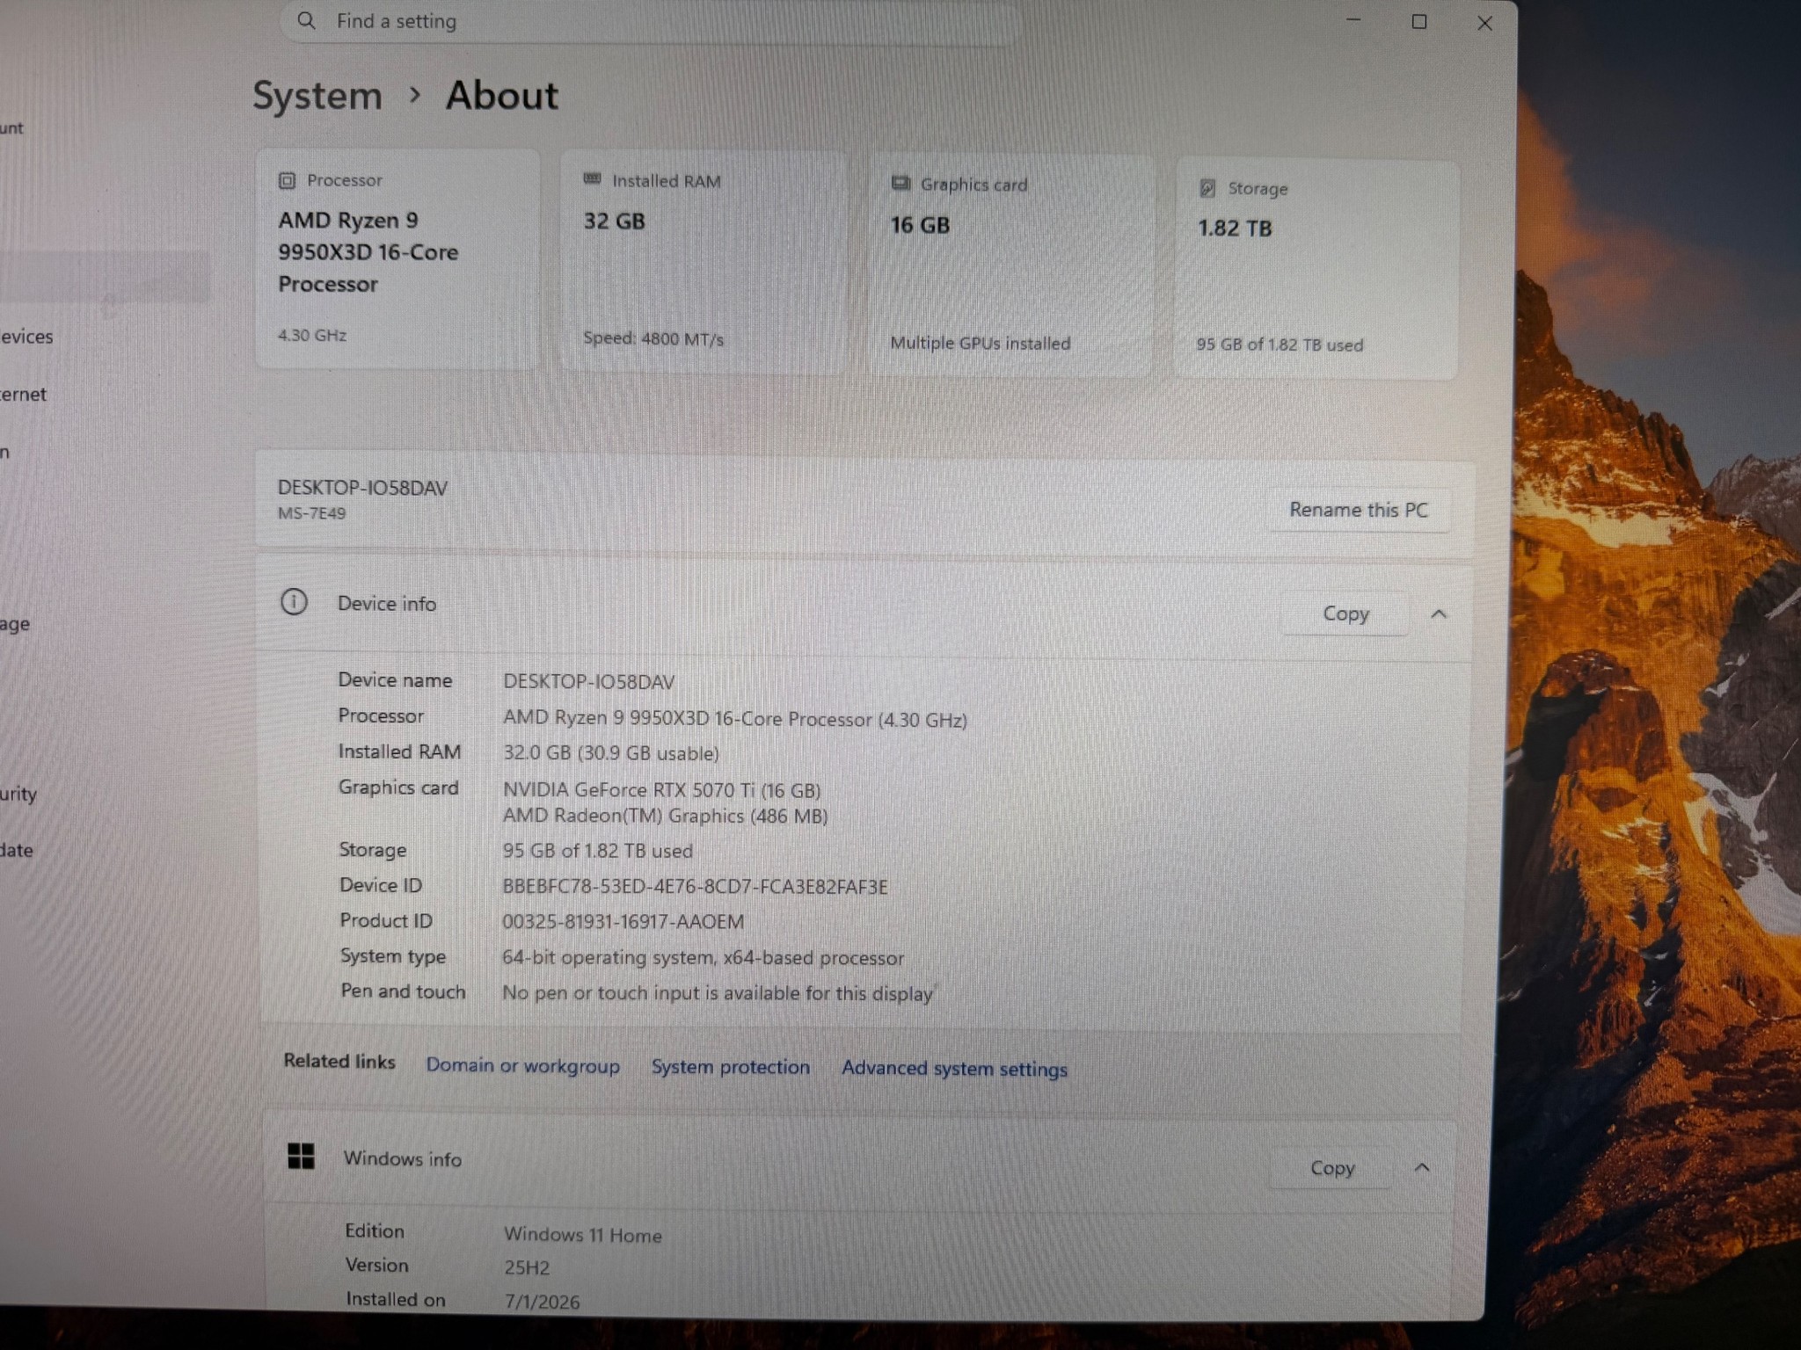Select the Device ID value BBEBFC78
Screen dimensions: 1801x1350
pos(695,887)
